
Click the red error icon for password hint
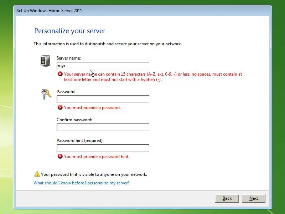(x=60, y=156)
